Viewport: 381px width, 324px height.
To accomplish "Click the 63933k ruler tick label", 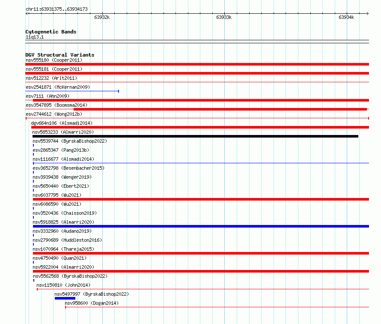I will point(224,17).
